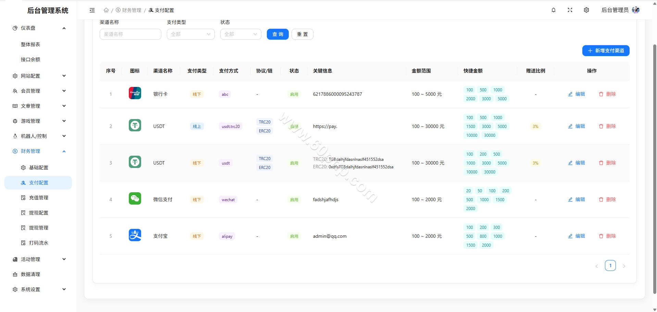
Task: Click trash icon for 支付宝 row
Action: pos(601,236)
